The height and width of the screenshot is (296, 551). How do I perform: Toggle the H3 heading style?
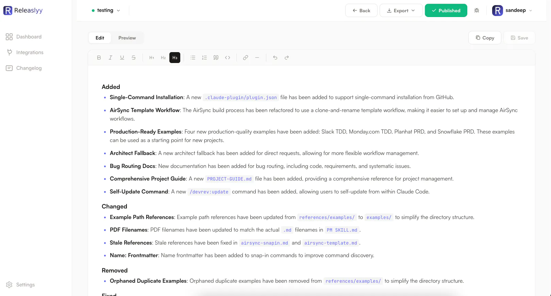tap(175, 58)
